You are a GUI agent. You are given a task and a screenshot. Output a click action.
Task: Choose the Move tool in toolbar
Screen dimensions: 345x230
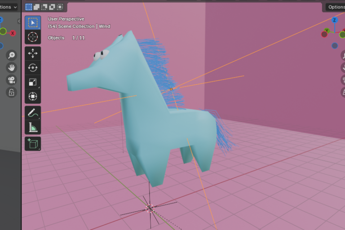pos(33,54)
